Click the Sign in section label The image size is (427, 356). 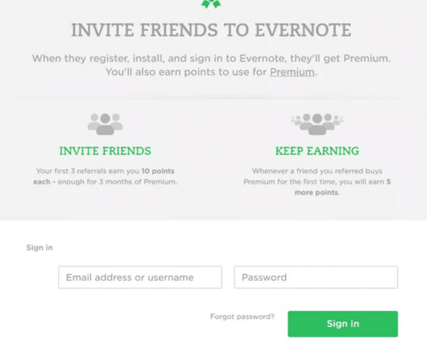(39, 248)
